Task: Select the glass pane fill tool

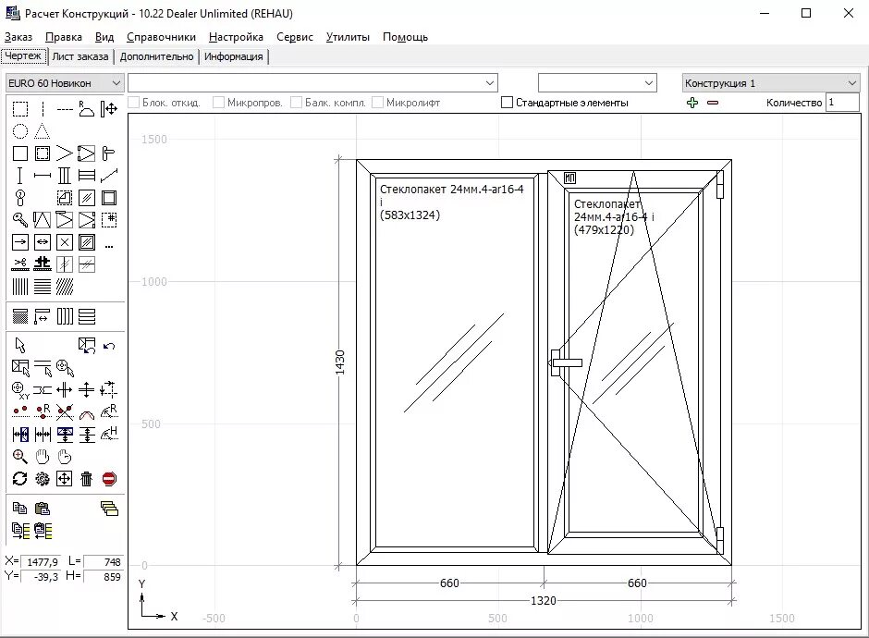Action: pos(87,198)
